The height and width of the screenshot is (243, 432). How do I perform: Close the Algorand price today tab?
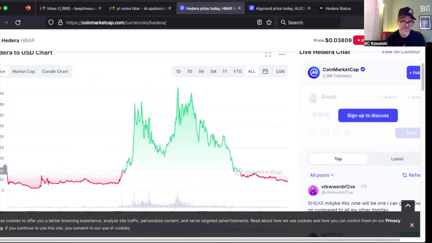309,8
